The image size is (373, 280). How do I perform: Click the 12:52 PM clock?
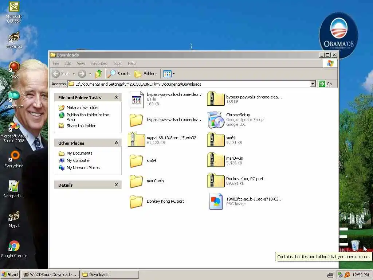point(360,275)
